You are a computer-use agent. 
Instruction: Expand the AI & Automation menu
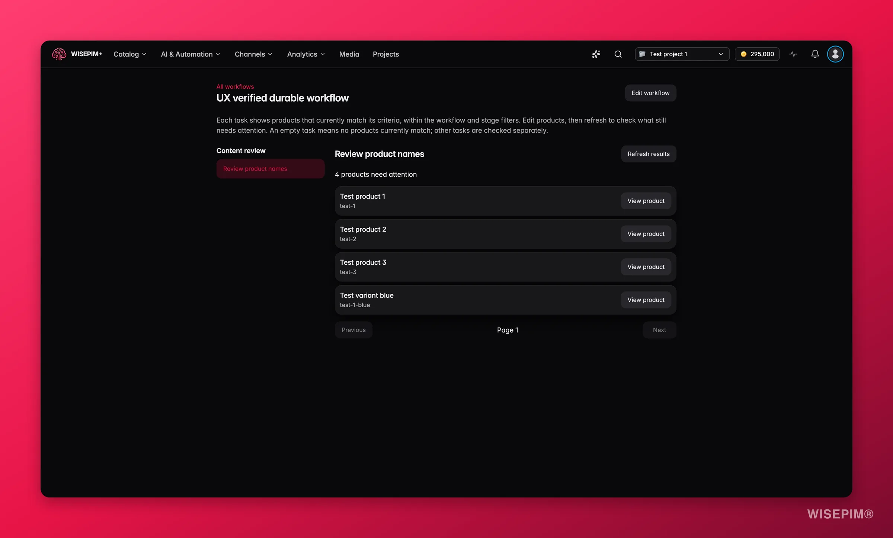[x=191, y=54]
